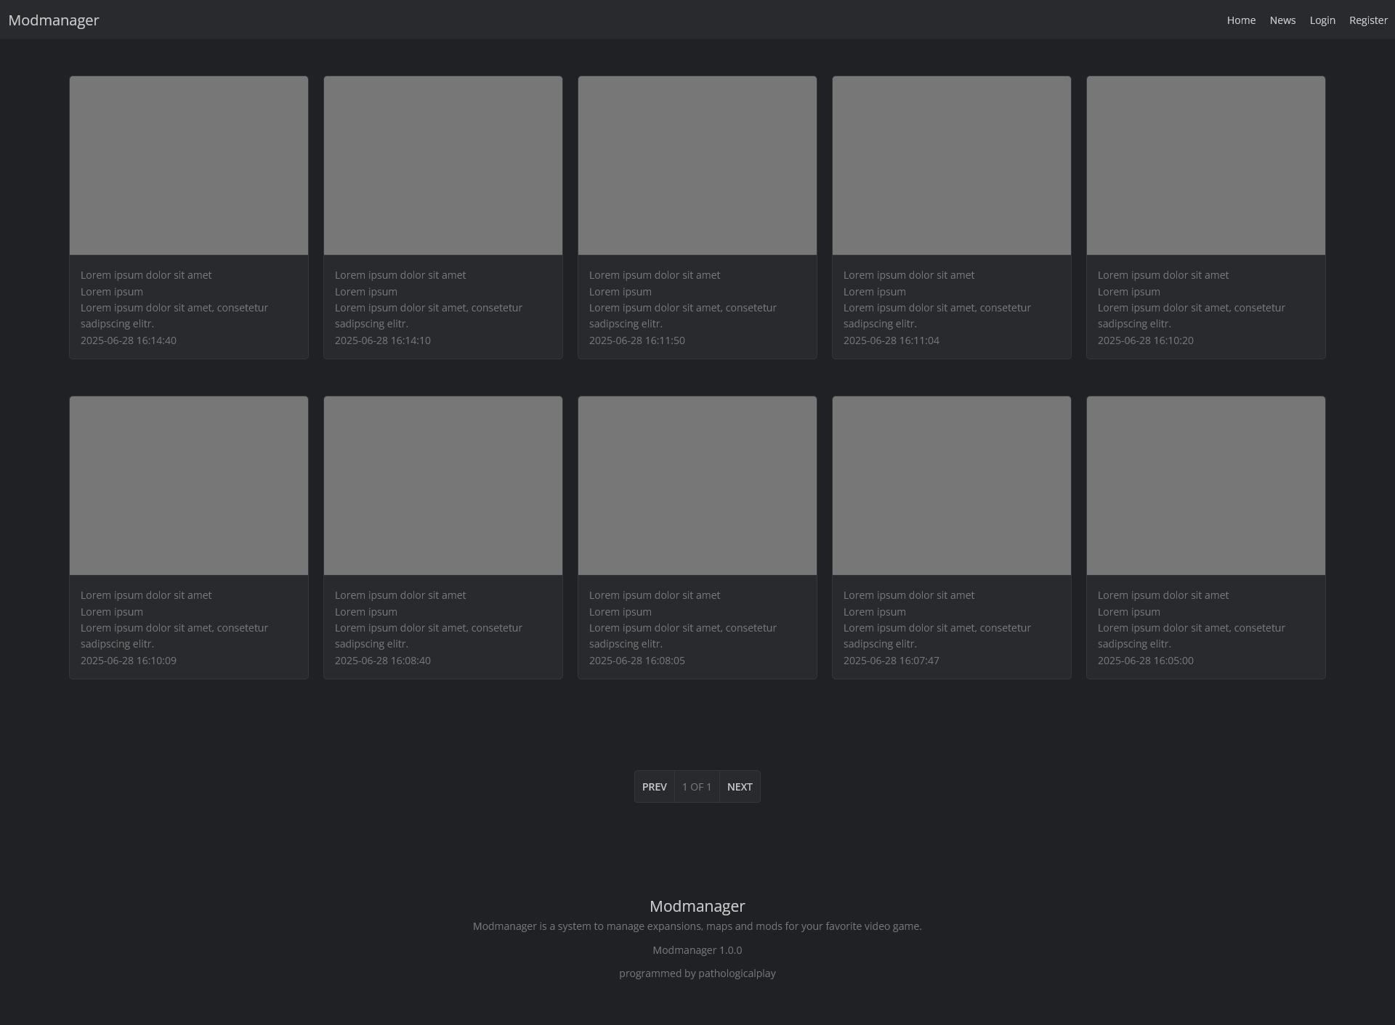
Task: Go to the Login page
Action: [x=1322, y=20]
